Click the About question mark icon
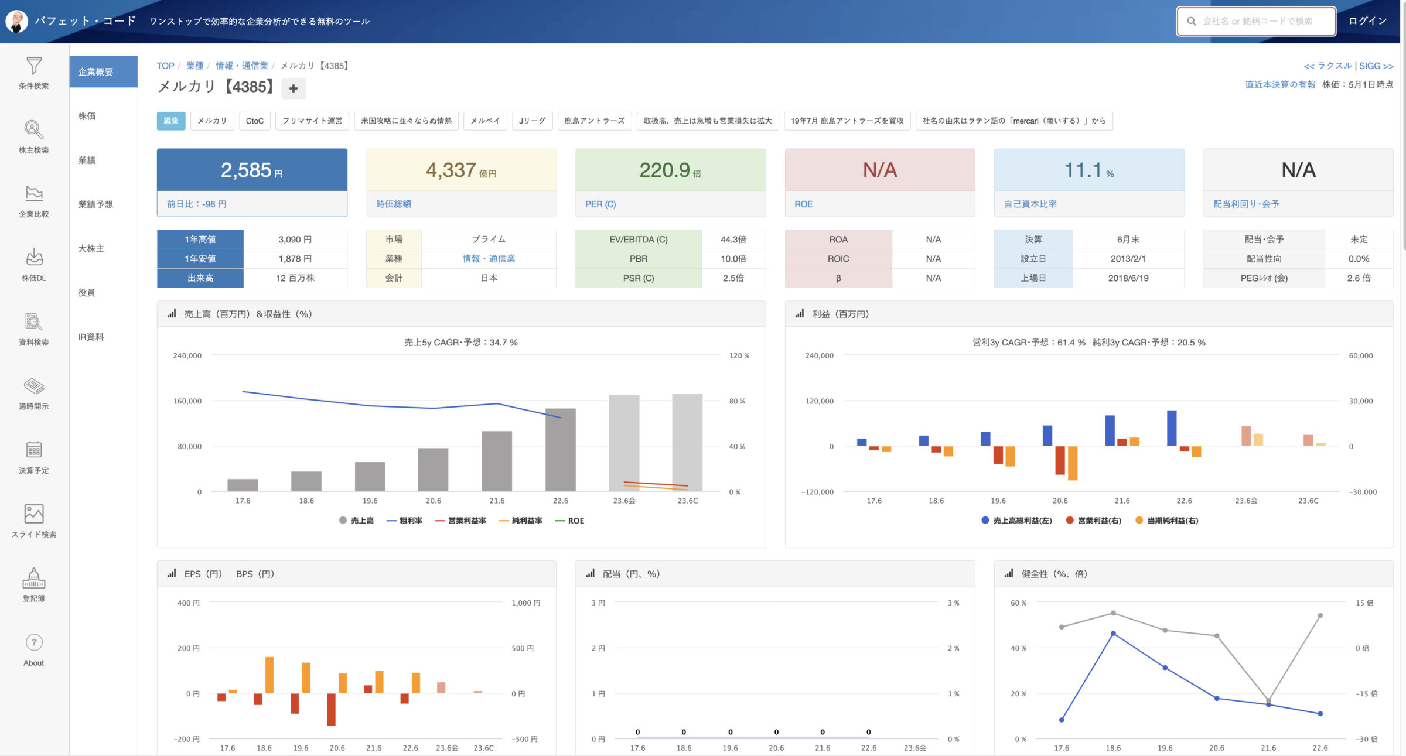This screenshot has width=1406, height=756. click(34, 642)
